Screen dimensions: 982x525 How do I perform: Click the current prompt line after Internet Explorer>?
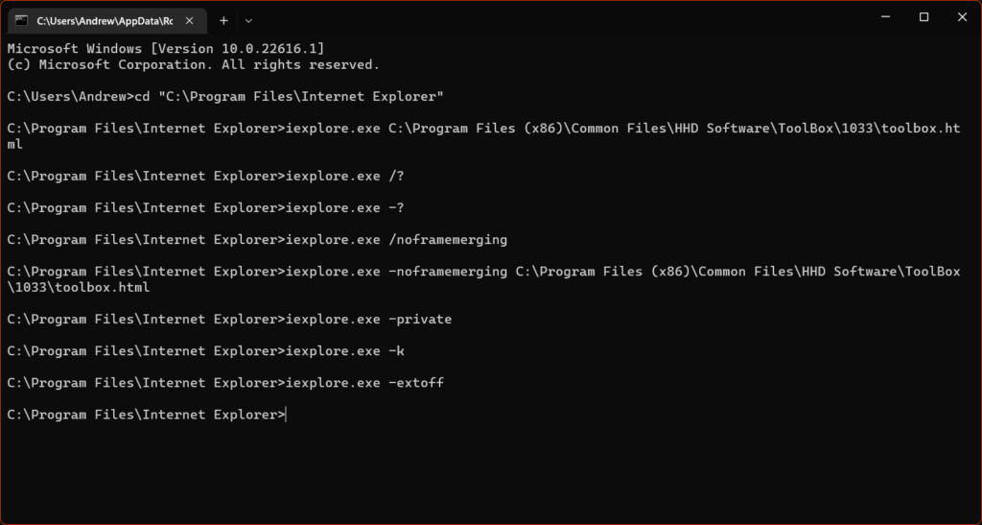147,415
